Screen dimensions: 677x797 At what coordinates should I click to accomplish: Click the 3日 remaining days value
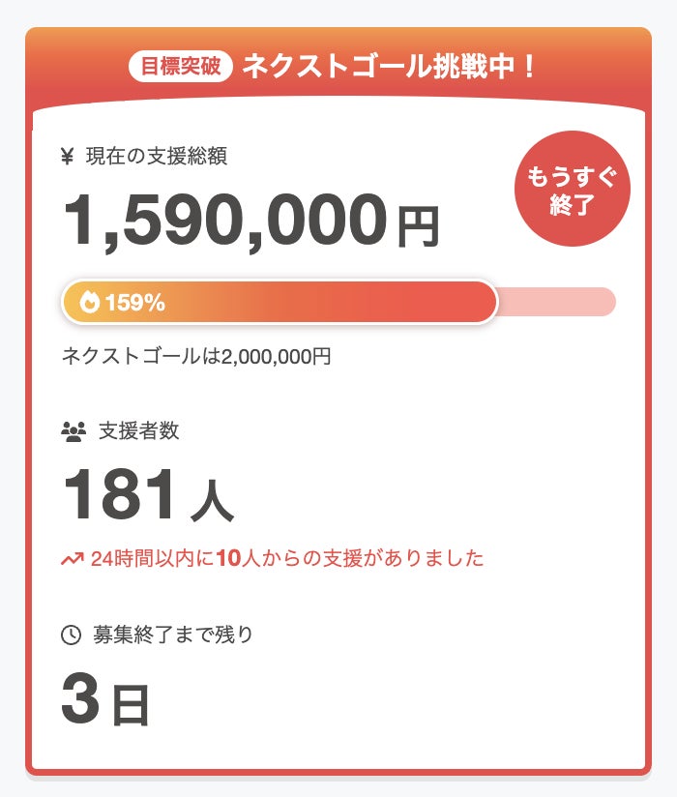[105, 700]
